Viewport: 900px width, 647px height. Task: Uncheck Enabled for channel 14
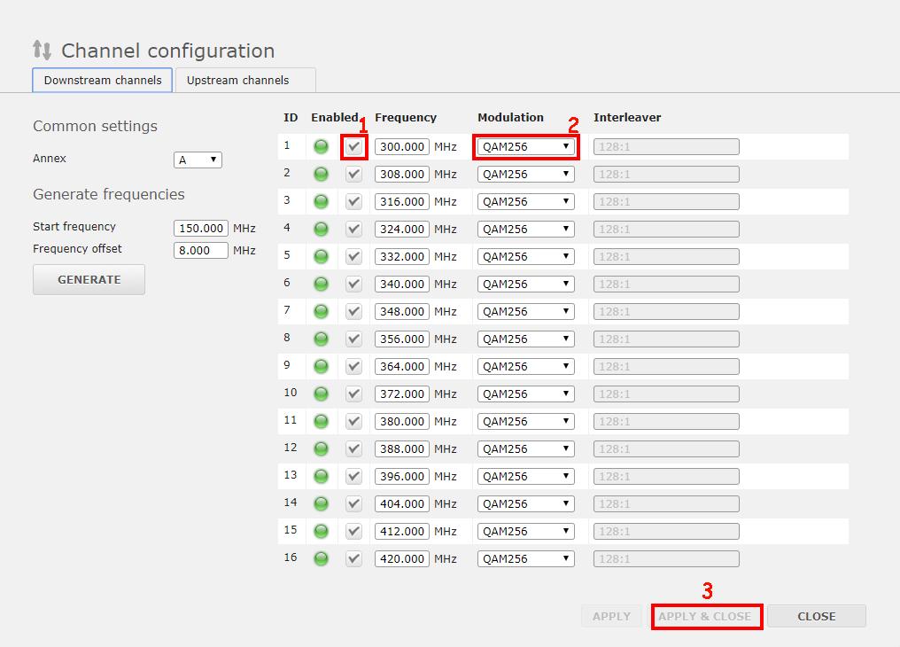(354, 504)
